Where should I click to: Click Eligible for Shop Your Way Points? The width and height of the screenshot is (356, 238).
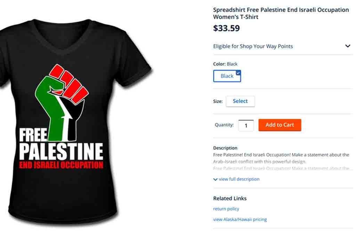pyautogui.click(x=253, y=46)
